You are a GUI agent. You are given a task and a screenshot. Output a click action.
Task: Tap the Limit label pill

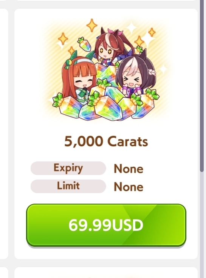(68, 186)
